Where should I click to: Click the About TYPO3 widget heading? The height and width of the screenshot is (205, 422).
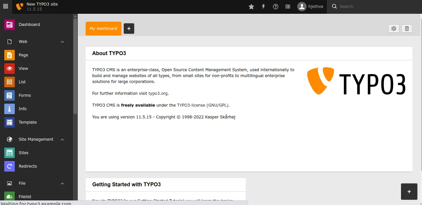point(109,53)
